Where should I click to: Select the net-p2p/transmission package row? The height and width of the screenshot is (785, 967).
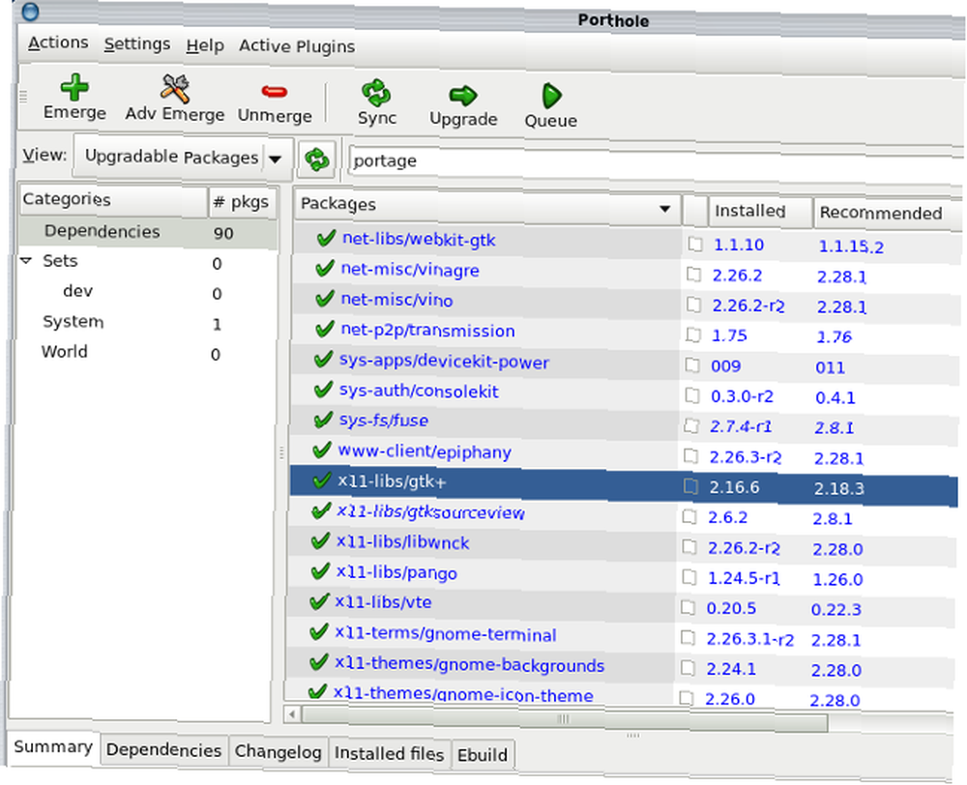[625, 333]
